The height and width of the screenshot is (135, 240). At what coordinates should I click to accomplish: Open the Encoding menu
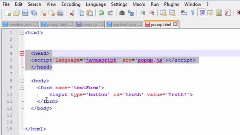(71, 4)
